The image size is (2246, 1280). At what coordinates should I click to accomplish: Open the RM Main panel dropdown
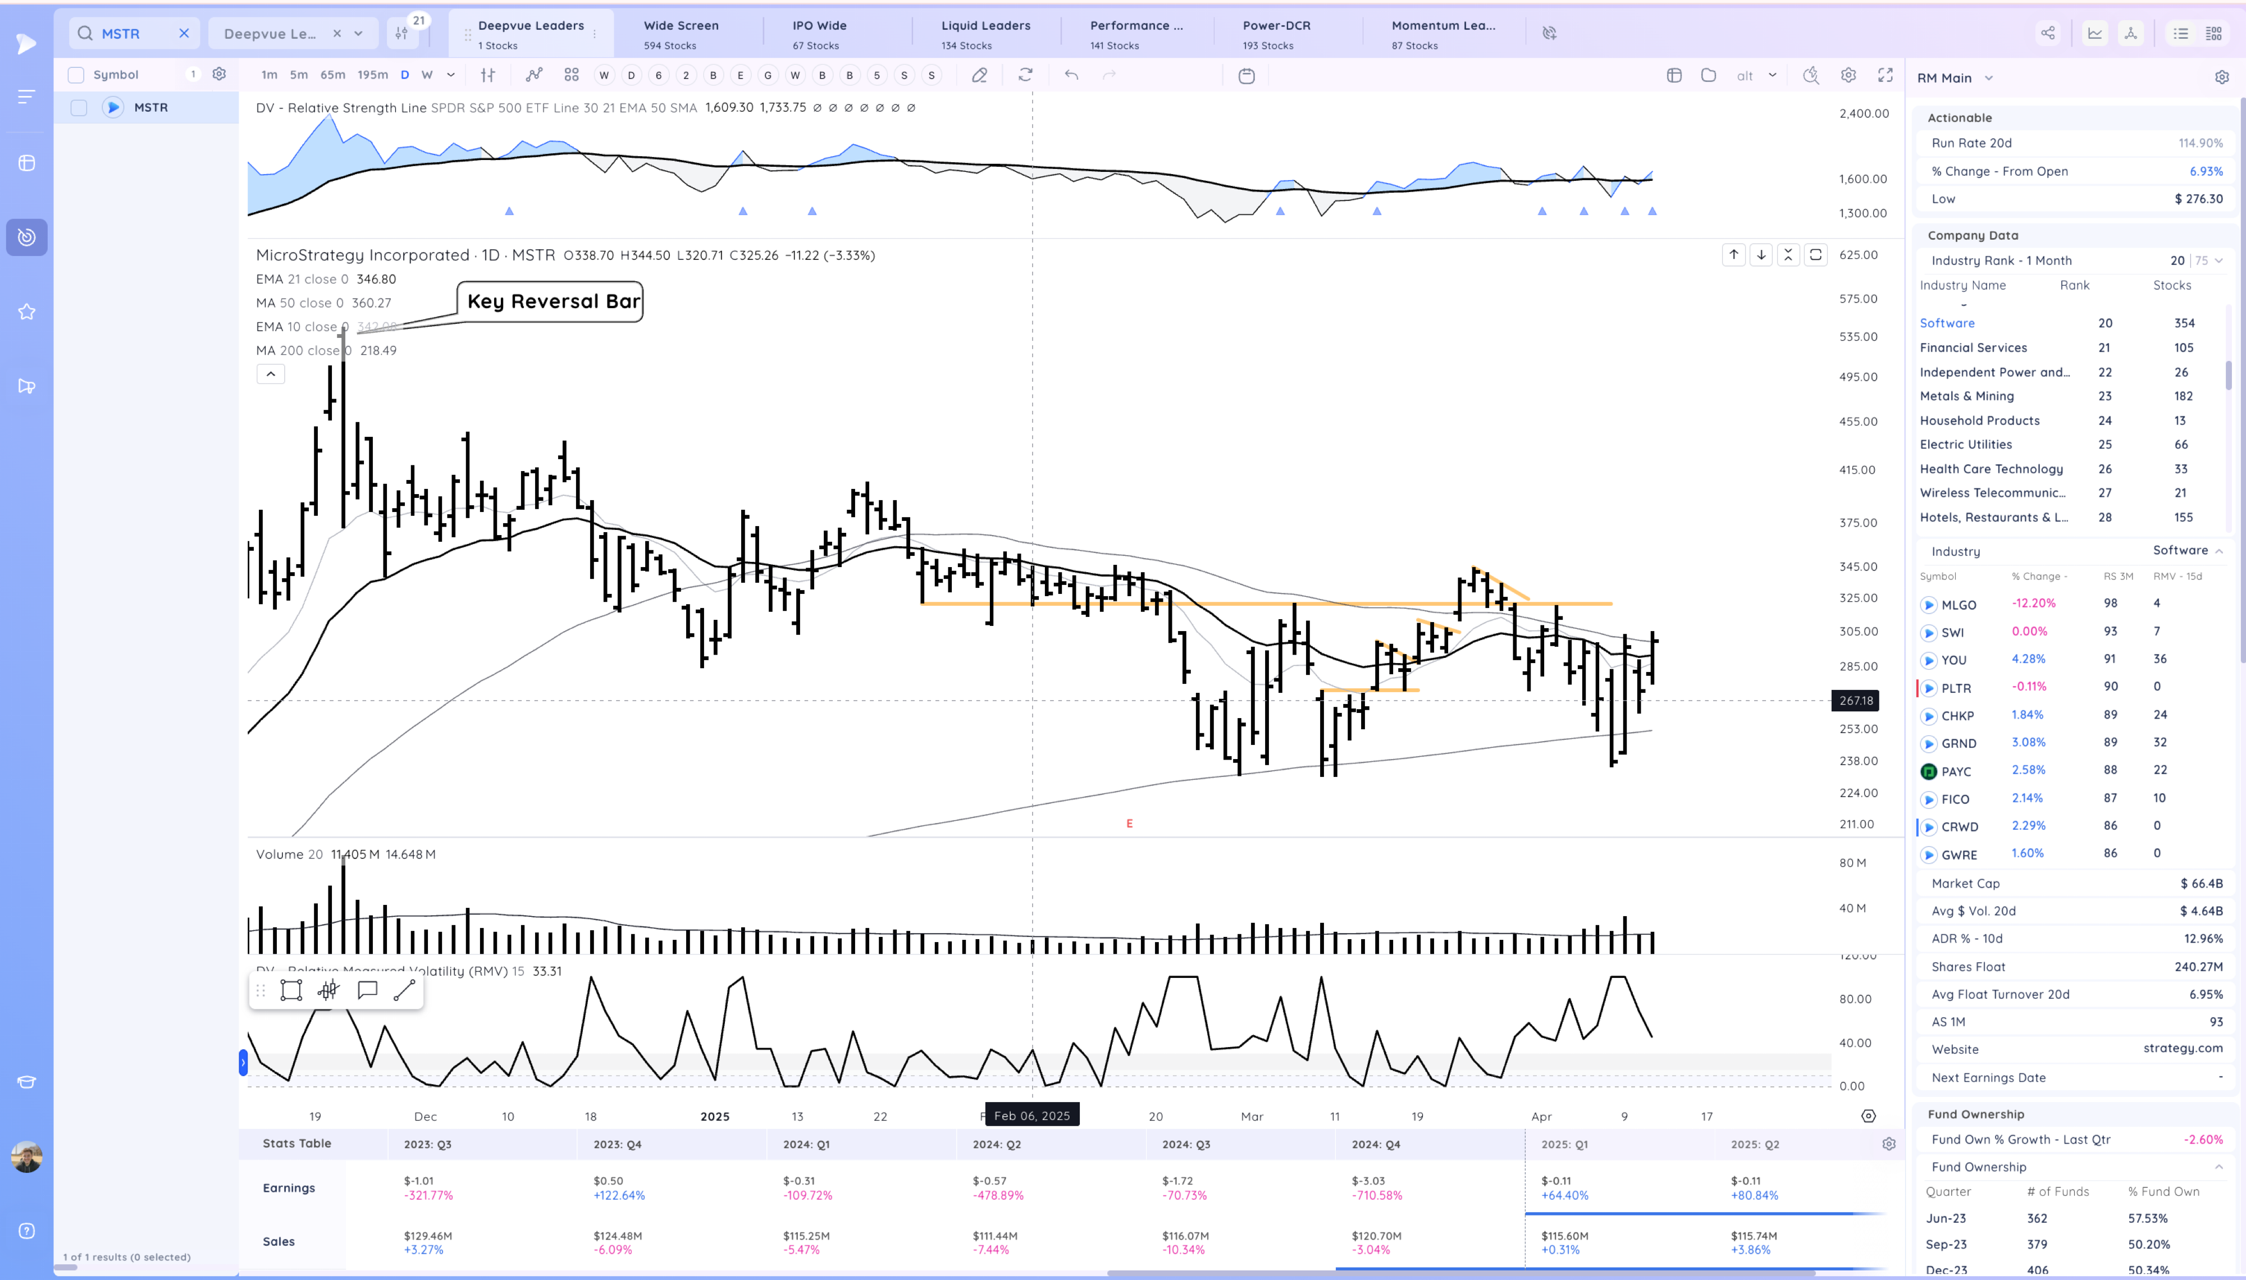tap(1988, 78)
